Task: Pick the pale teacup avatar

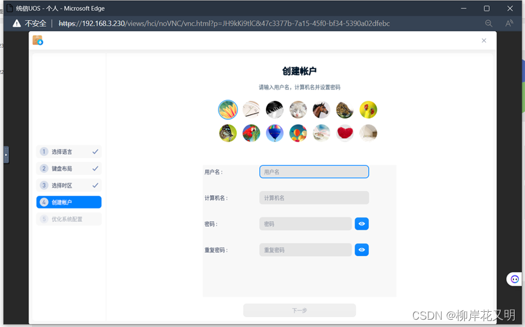Action: click(322, 133)
